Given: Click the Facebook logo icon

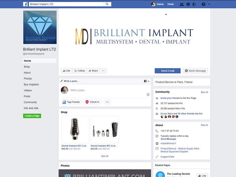Looking at the screenshot, I should point(26,4).
